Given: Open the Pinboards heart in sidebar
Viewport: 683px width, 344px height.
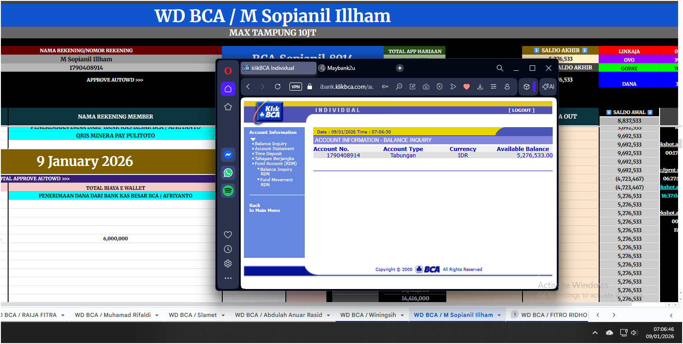Looking at the screenshot, I should coord(228,234).
